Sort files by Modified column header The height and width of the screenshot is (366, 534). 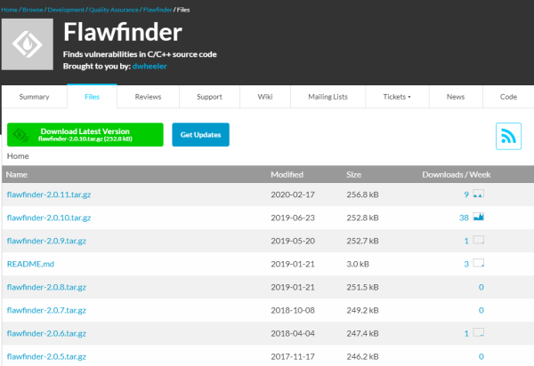(x=287, y=175)
